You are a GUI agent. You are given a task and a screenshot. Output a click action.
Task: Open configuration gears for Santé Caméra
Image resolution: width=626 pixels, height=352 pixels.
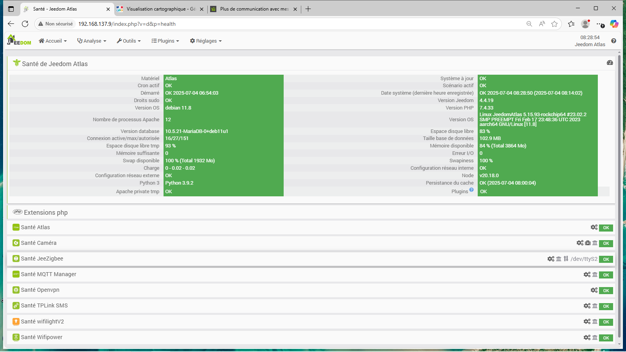point(580,243)
